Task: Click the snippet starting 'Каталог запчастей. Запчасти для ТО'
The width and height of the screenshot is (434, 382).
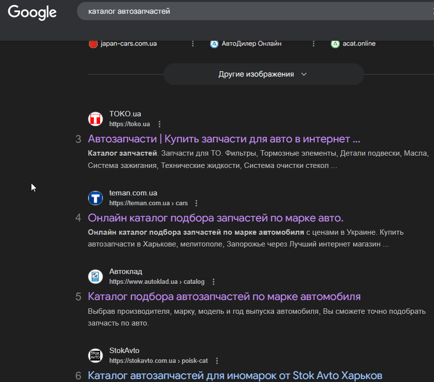Action: [x=258, y=160]
